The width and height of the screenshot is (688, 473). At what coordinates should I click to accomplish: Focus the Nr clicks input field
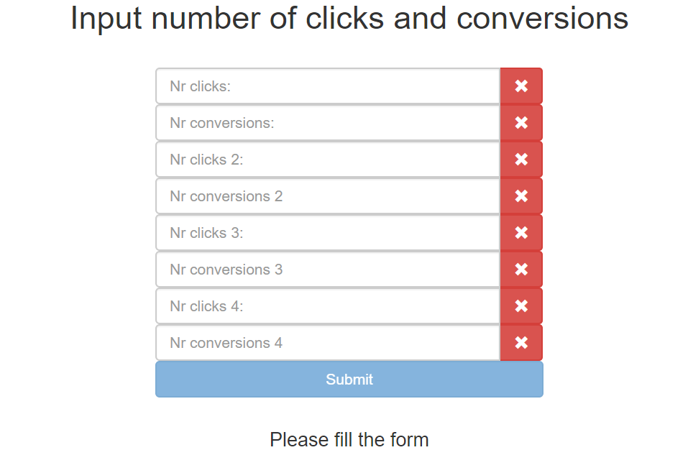tap(328, 86)
